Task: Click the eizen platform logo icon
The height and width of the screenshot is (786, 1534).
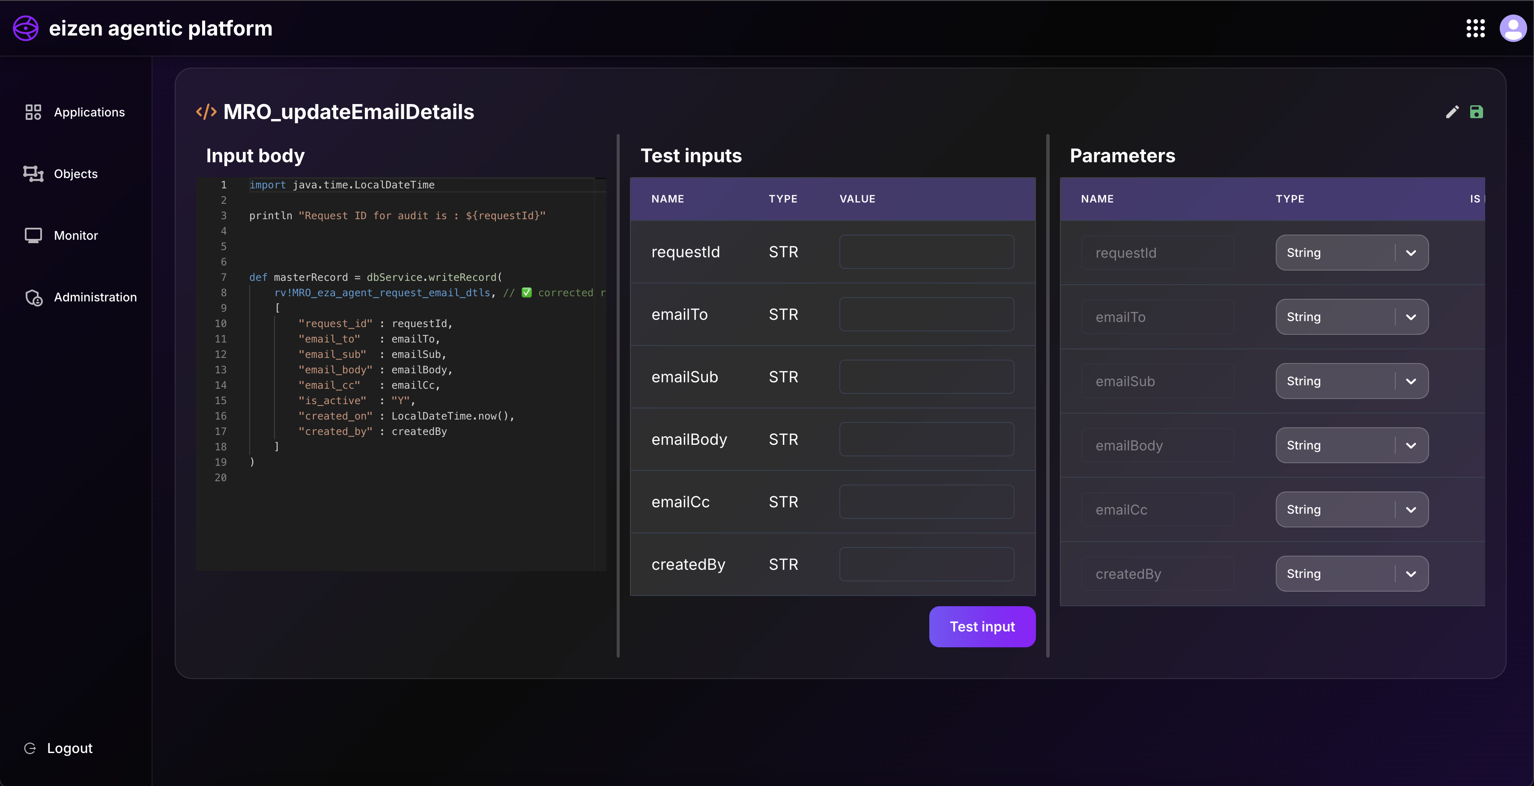Action: tap(26, 28)
